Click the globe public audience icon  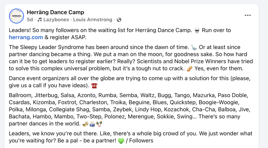[119, 20]
